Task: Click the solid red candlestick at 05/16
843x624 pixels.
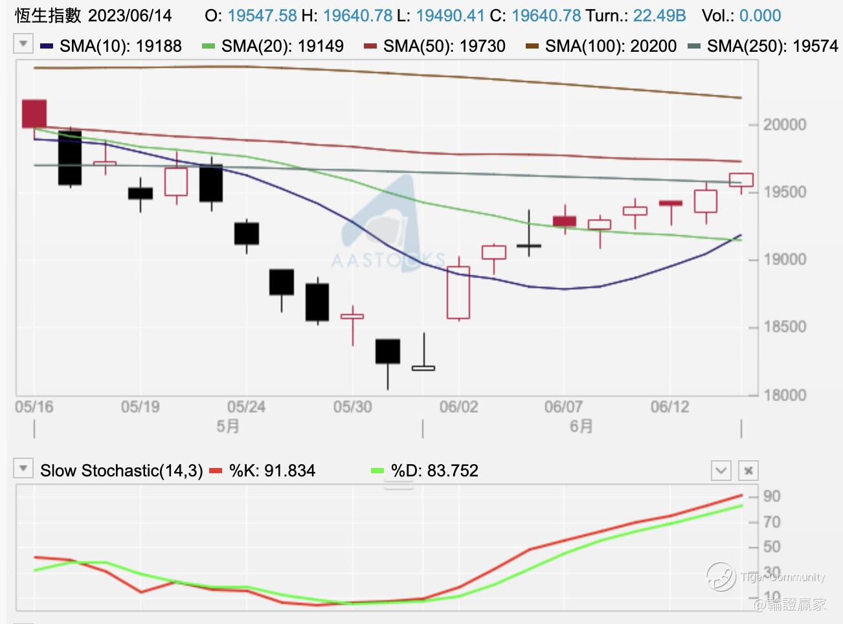Action: 34,114
